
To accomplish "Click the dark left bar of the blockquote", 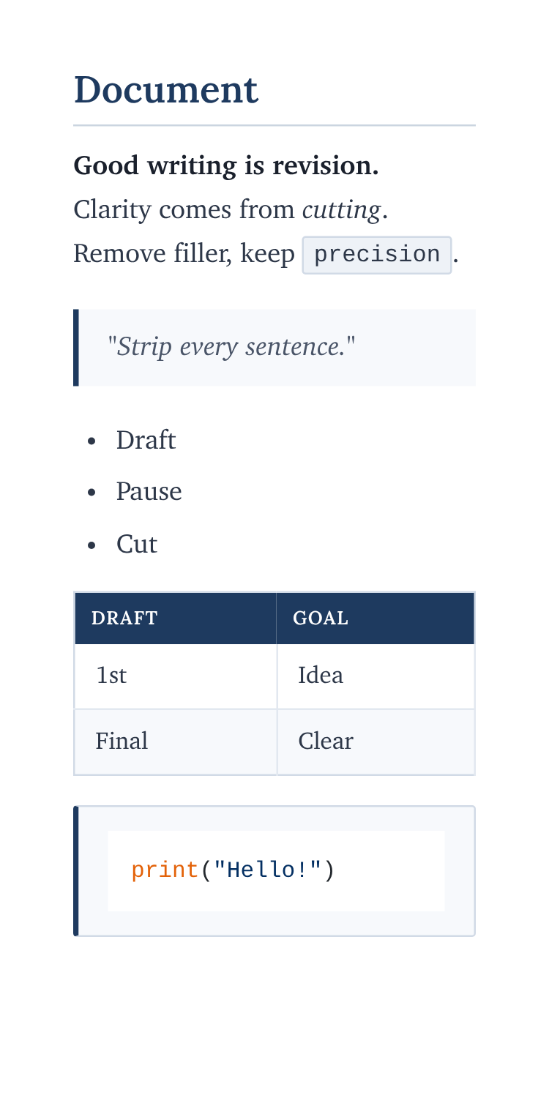I will [x=76, y=347].
